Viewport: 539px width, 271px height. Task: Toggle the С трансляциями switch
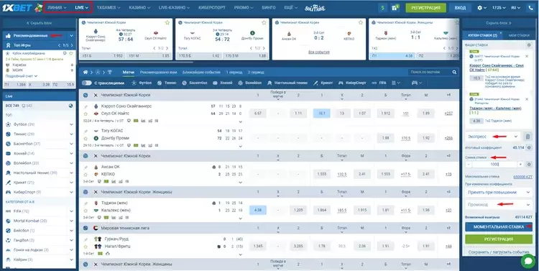pyautogui.click(x=87, y=83)
